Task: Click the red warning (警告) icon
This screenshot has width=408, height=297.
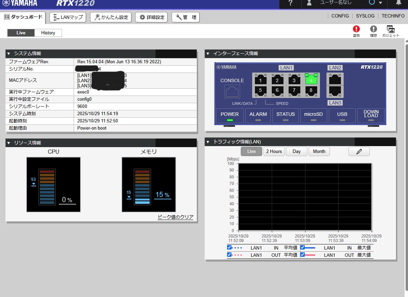Action: point(356,29)
